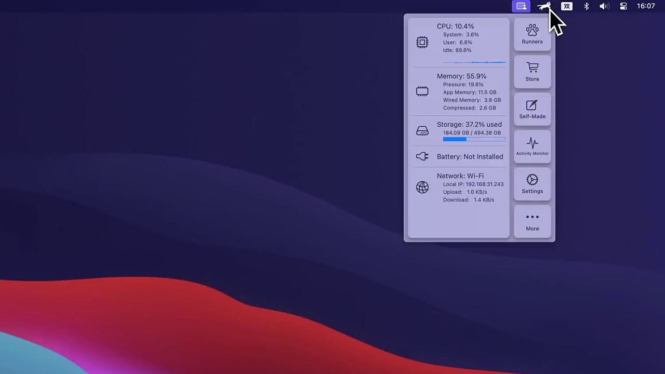Open the Store shopping cart button

click(532, 72)
